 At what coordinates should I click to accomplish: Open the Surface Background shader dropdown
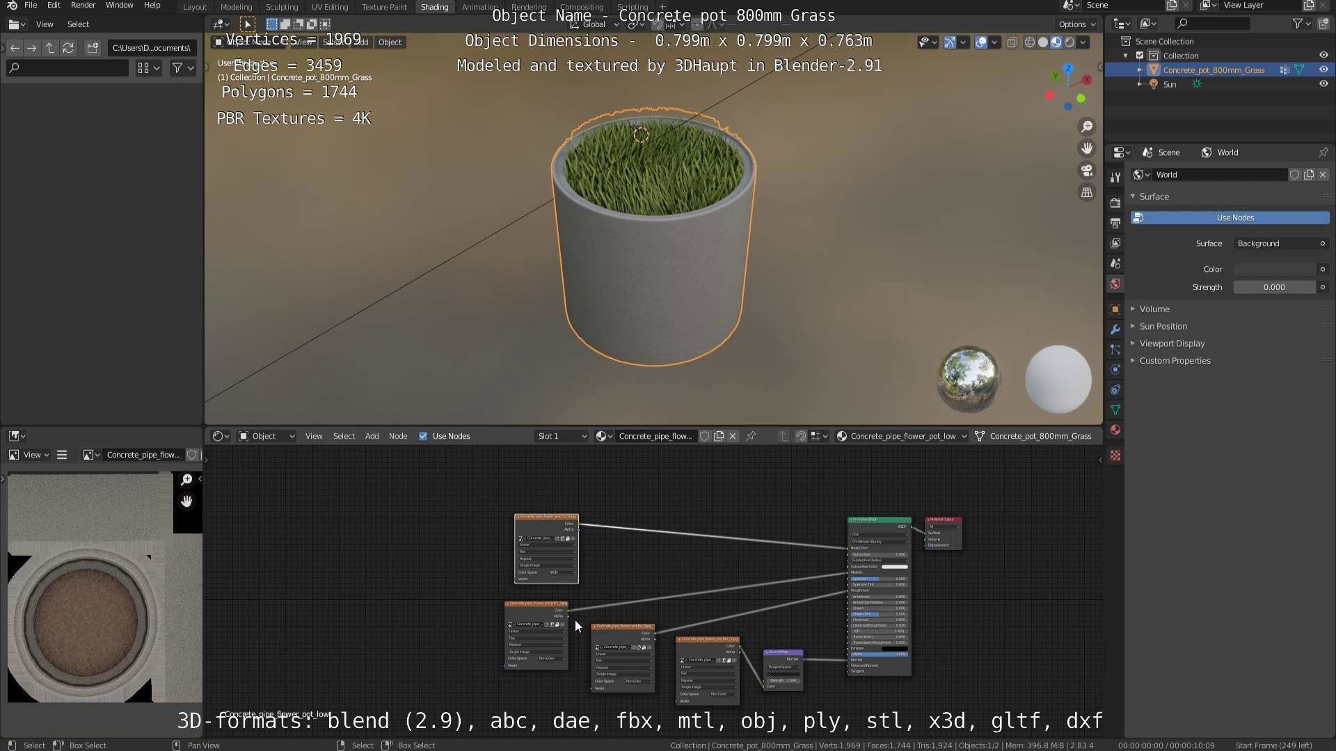(x=1281, y=243)
